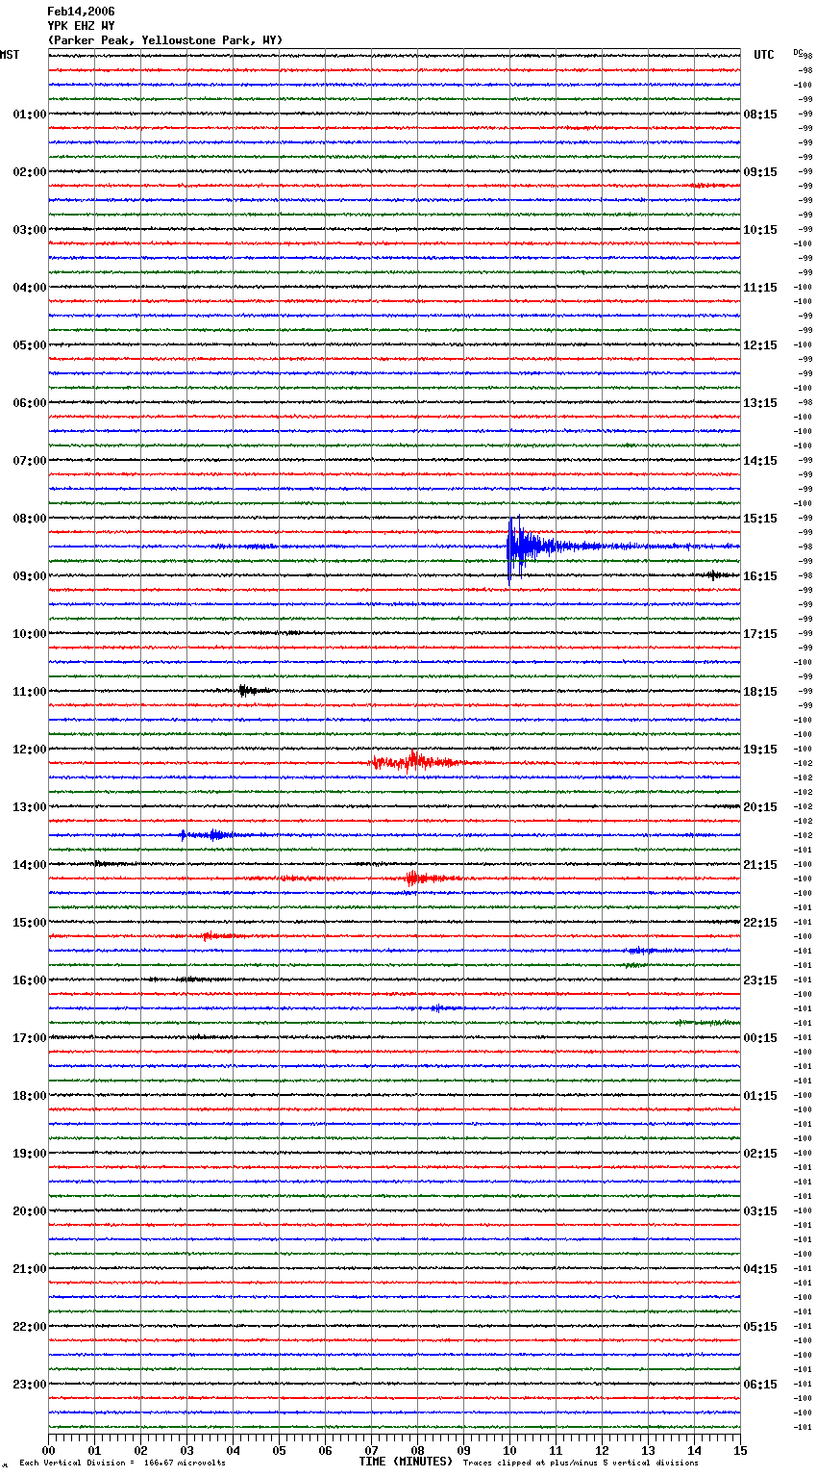The image size is (817, 1476).
Task: Click the red event on the 12:15 MST trace
Action: (x=419, y=762)
